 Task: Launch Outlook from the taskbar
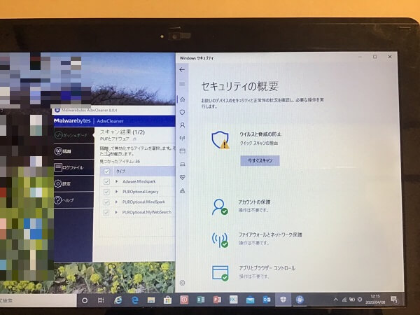tap(267, 300)
